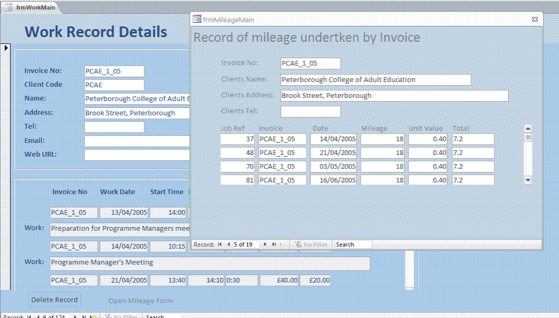This screenshot has width=559, height=318.
Task: Select the Client Code field containing PCAE
Action: click(114, 85)
